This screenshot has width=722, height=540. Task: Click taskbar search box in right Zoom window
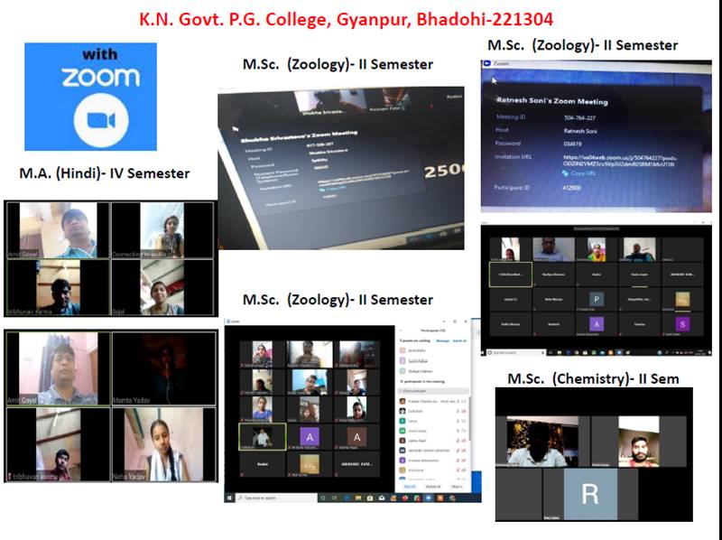click(x=516, y=352)
